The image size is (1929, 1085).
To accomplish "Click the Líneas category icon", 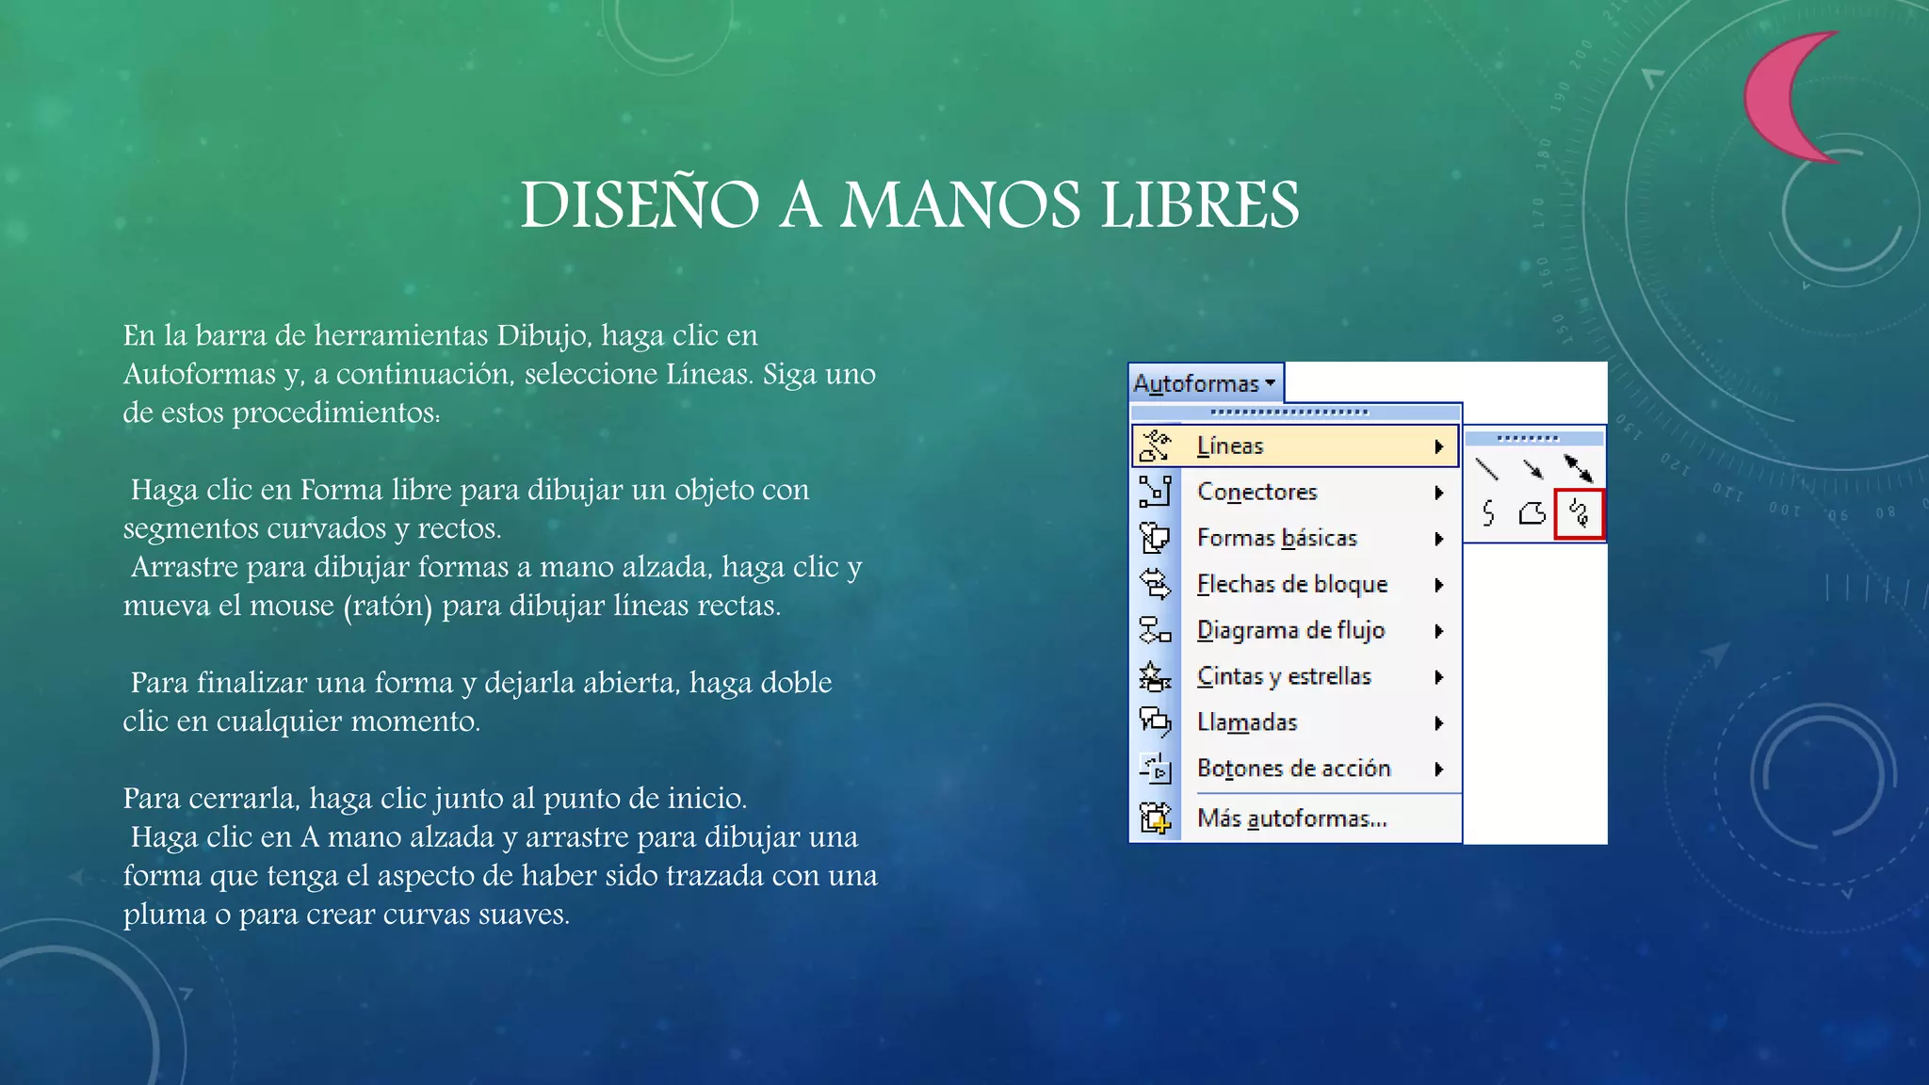I will [x=1155, y=446].
